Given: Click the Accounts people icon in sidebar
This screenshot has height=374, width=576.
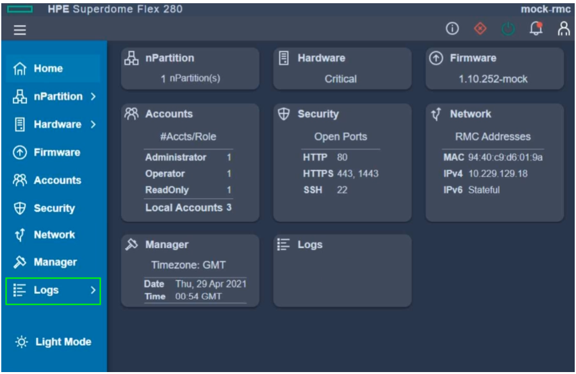Looking at the screenshot, I should point(20,180).
